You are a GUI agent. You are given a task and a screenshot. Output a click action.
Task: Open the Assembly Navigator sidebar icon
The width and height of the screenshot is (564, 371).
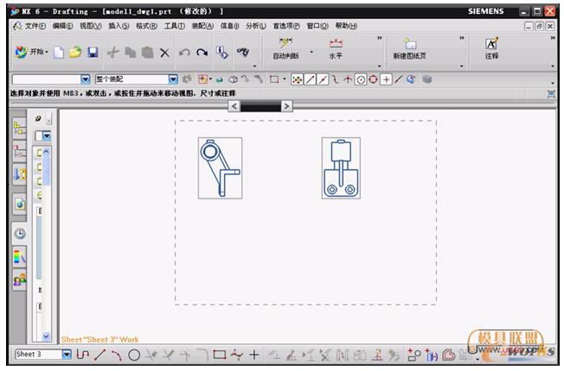(x=19, y=128)
